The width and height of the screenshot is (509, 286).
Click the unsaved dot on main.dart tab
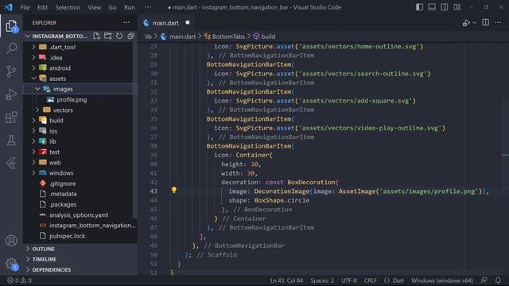(x=188, y=22)
